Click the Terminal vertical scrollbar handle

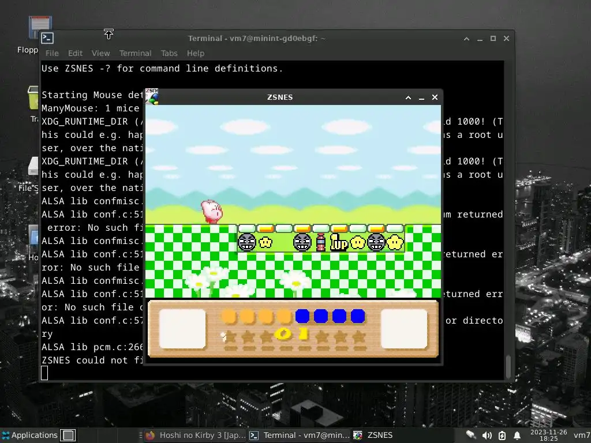click(508, 366)
